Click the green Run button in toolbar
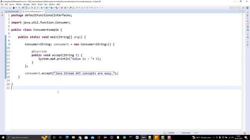The image size is (250, 140). click(46, 8)
